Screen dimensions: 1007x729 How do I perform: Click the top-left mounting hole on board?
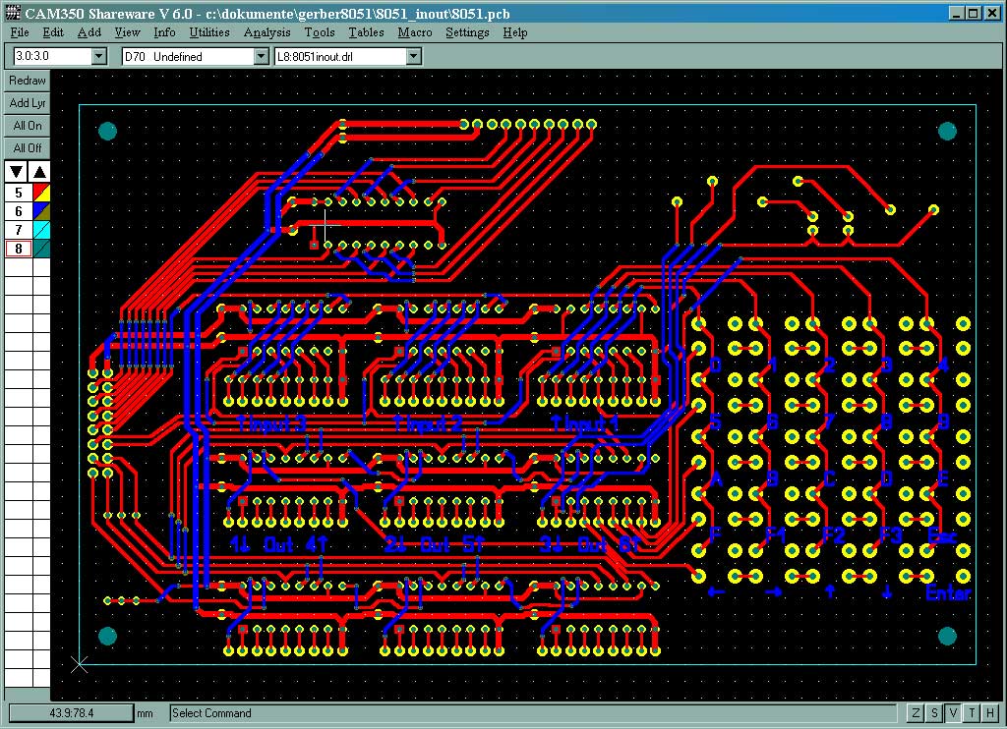108,131
